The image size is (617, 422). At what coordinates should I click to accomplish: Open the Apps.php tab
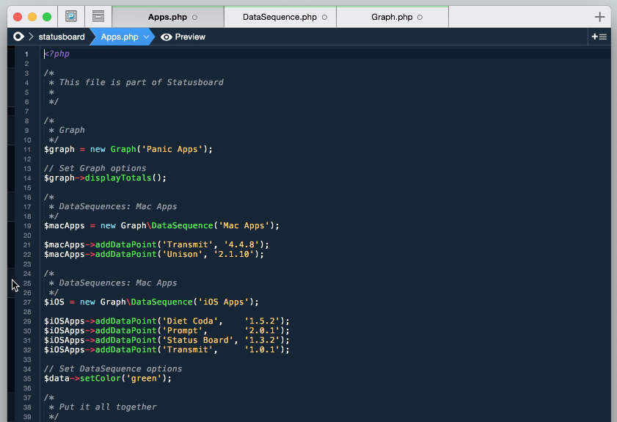point(168,17)
